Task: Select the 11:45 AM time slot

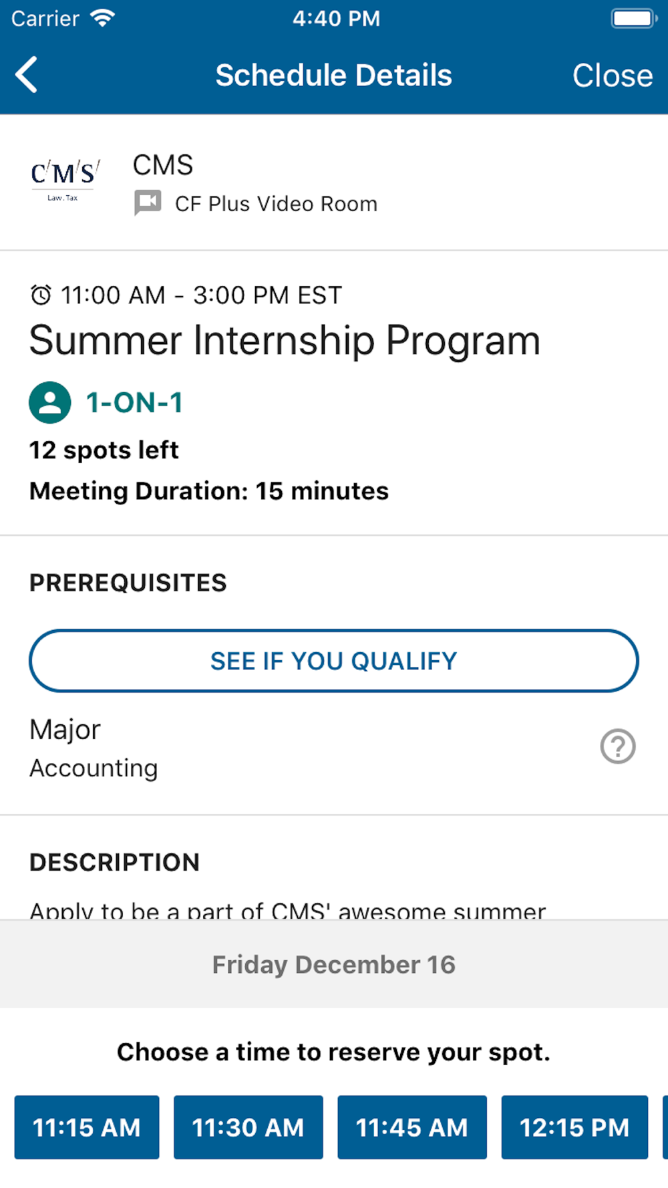Action: [411, 1127]
